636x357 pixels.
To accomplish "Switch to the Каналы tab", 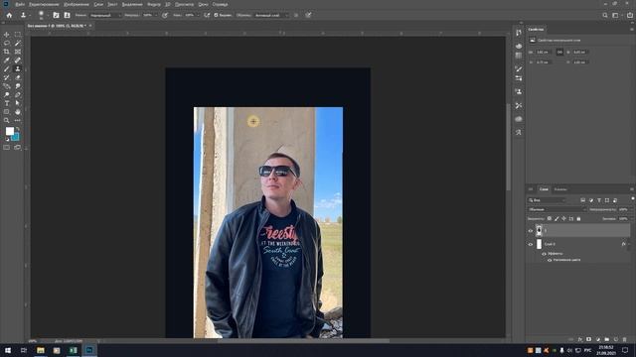I will pos(560,189).
